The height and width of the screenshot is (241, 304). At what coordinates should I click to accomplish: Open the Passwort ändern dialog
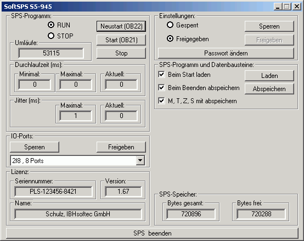tap(226, 53)
